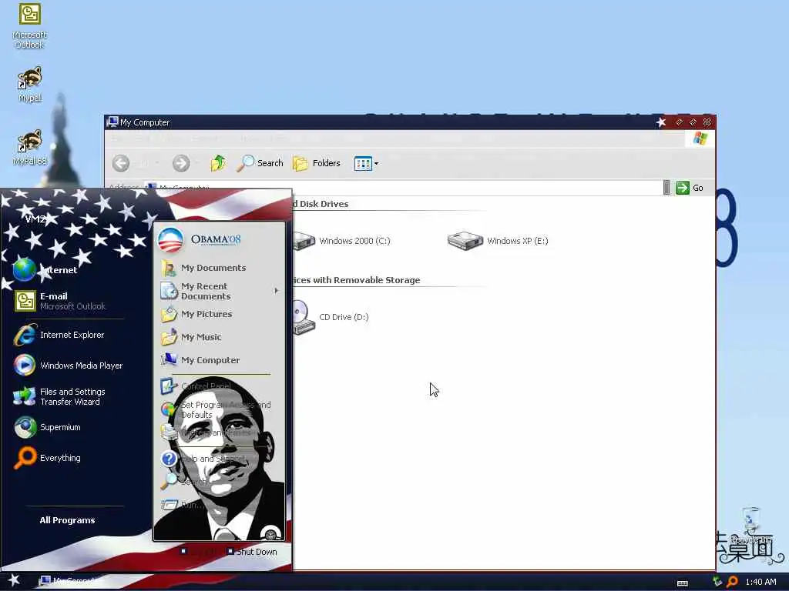Launch Everything search from Start menu
This screenshot has height=591, width=789.
point(47,458)
